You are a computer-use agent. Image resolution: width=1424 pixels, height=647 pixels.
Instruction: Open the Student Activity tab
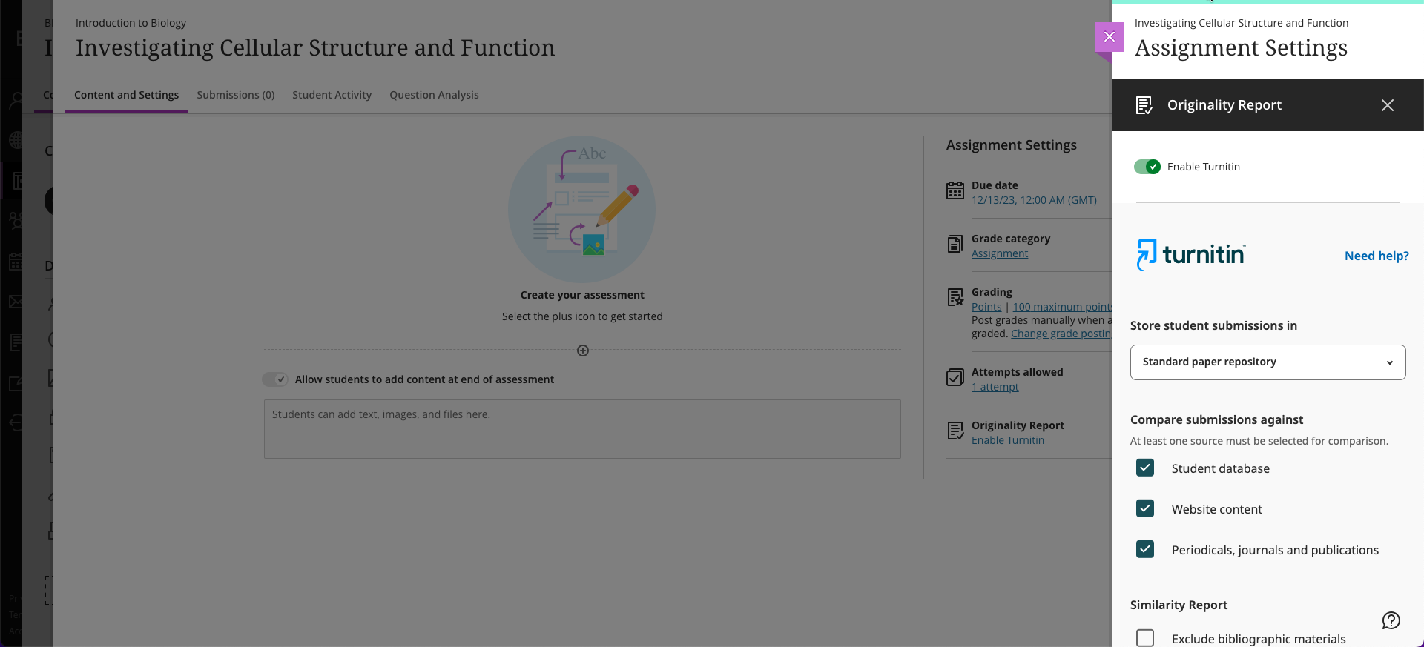(x=332, y=95)
